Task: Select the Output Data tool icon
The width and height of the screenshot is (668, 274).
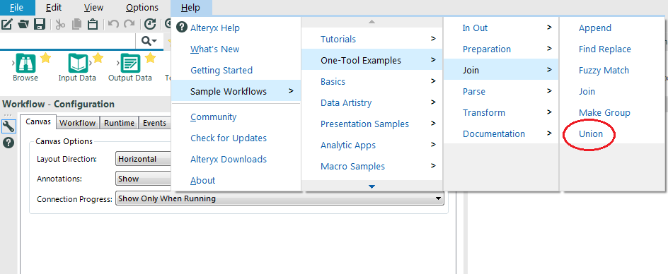Action: click(x=130, y=64)
